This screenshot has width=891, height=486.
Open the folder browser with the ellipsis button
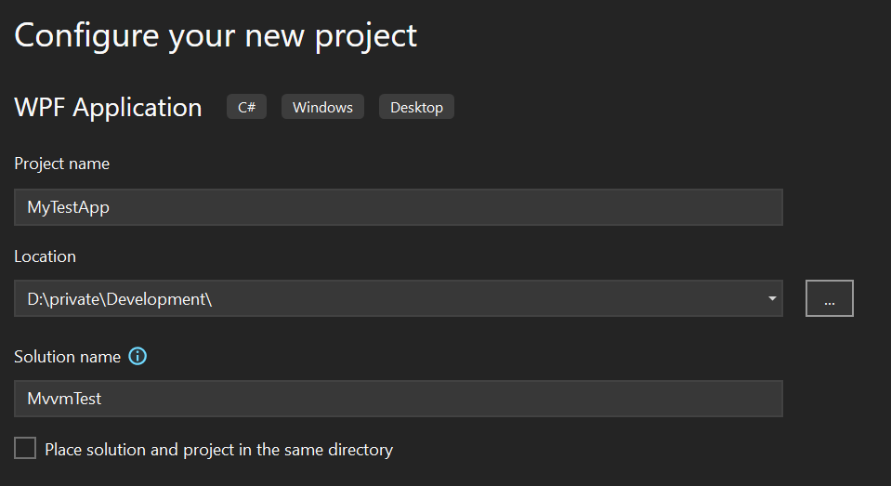pyautogui.click(x=829, y=298)
